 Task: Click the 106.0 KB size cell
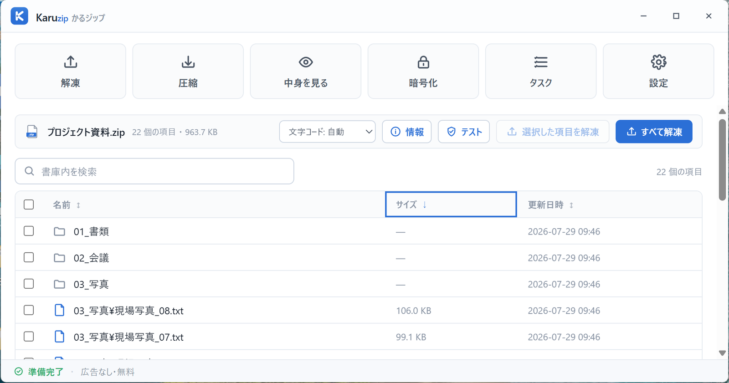tap(413, 311)
